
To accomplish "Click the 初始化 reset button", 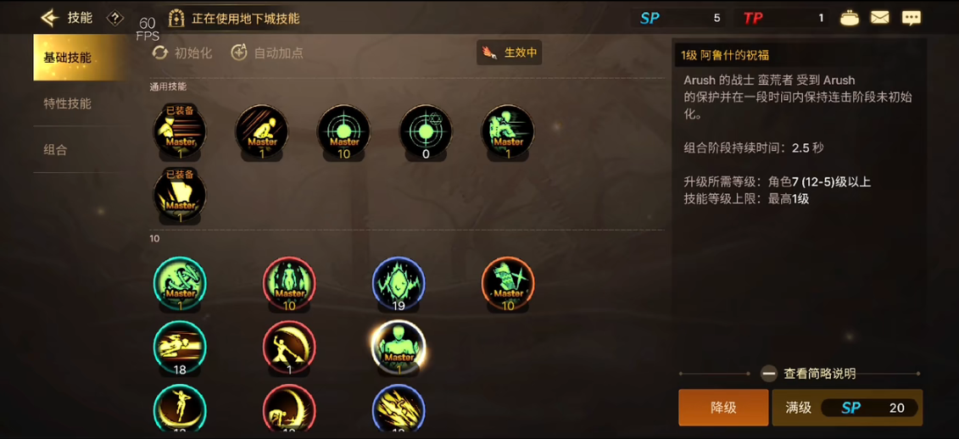I will click(x=182, y=53).
